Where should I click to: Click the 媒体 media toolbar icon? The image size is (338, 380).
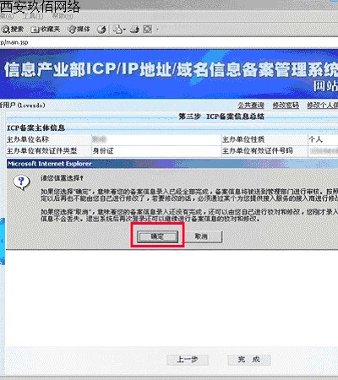click(79, 29)
